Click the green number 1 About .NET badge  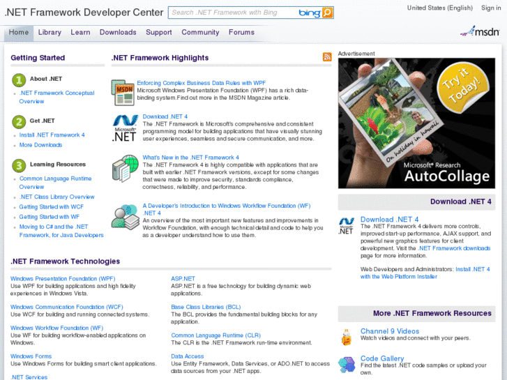click(x=19, y=80)
